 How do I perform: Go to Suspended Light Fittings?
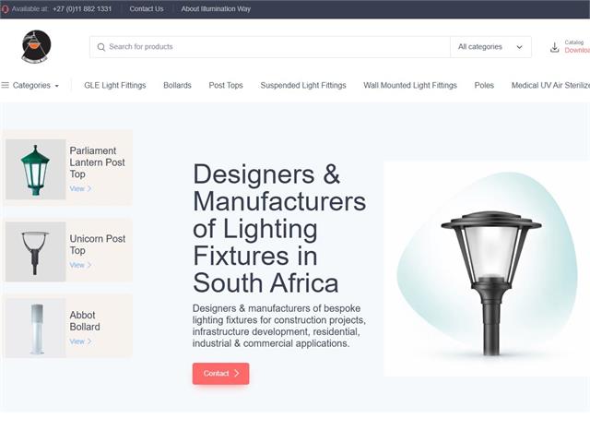point(303,86)
